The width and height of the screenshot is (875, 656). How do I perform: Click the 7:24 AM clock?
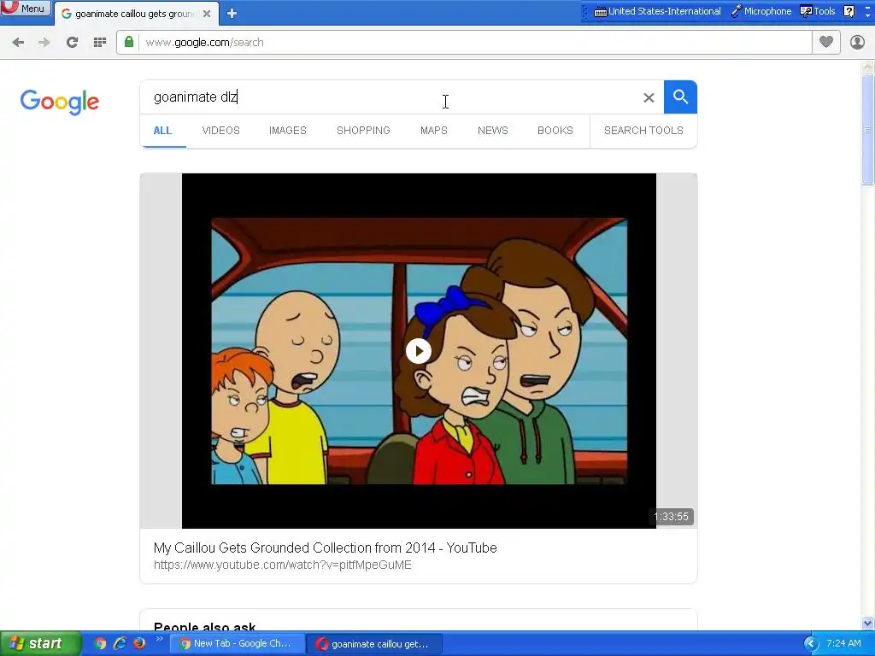point(843,643)
